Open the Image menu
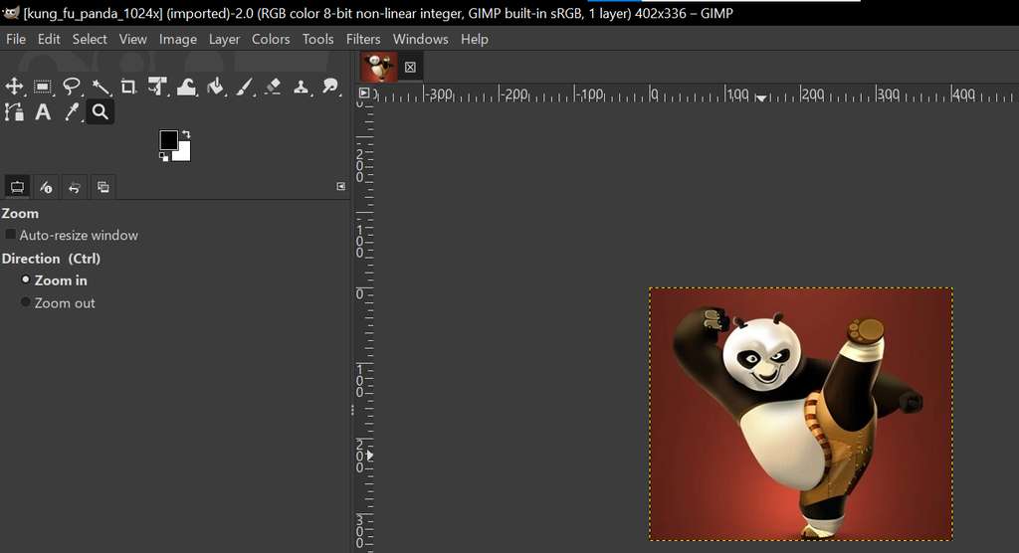This screenshot has width=1019, height=553. pyautogui.click(x=177, y=39)
